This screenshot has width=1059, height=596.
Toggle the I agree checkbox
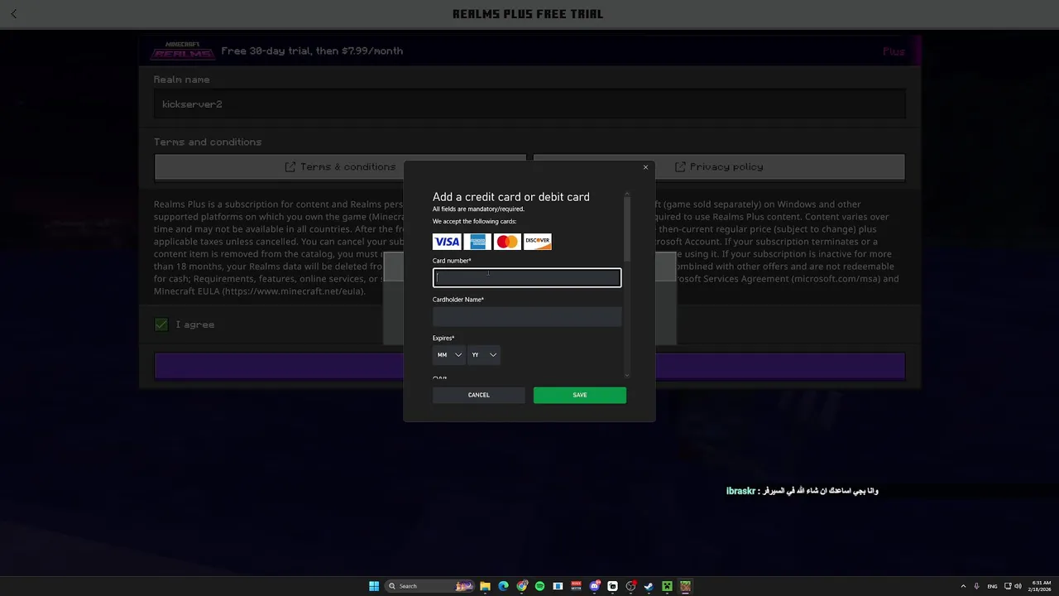[x=161, y=324]
